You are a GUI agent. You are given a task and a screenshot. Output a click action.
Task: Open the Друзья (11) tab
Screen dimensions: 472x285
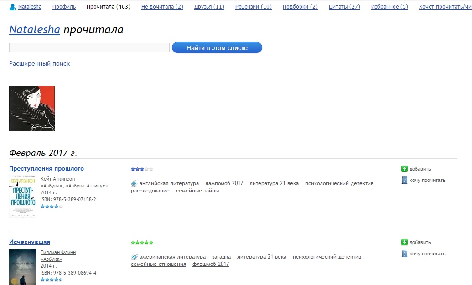[209, 7]
